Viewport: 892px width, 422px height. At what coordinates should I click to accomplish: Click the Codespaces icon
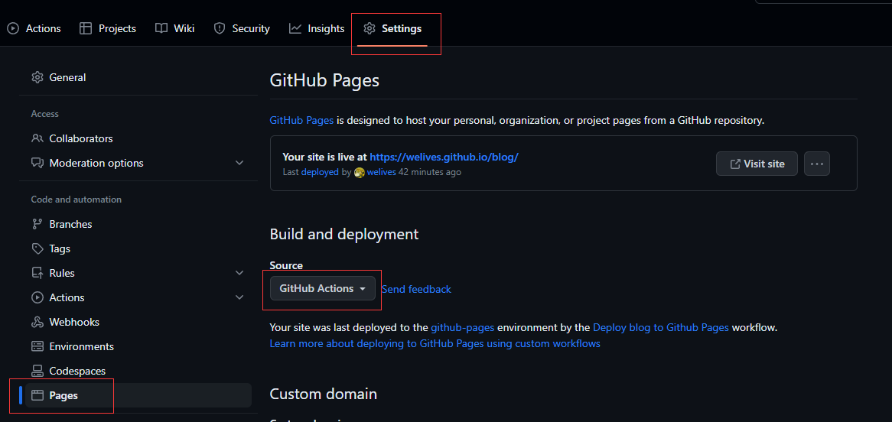[37, 371]
